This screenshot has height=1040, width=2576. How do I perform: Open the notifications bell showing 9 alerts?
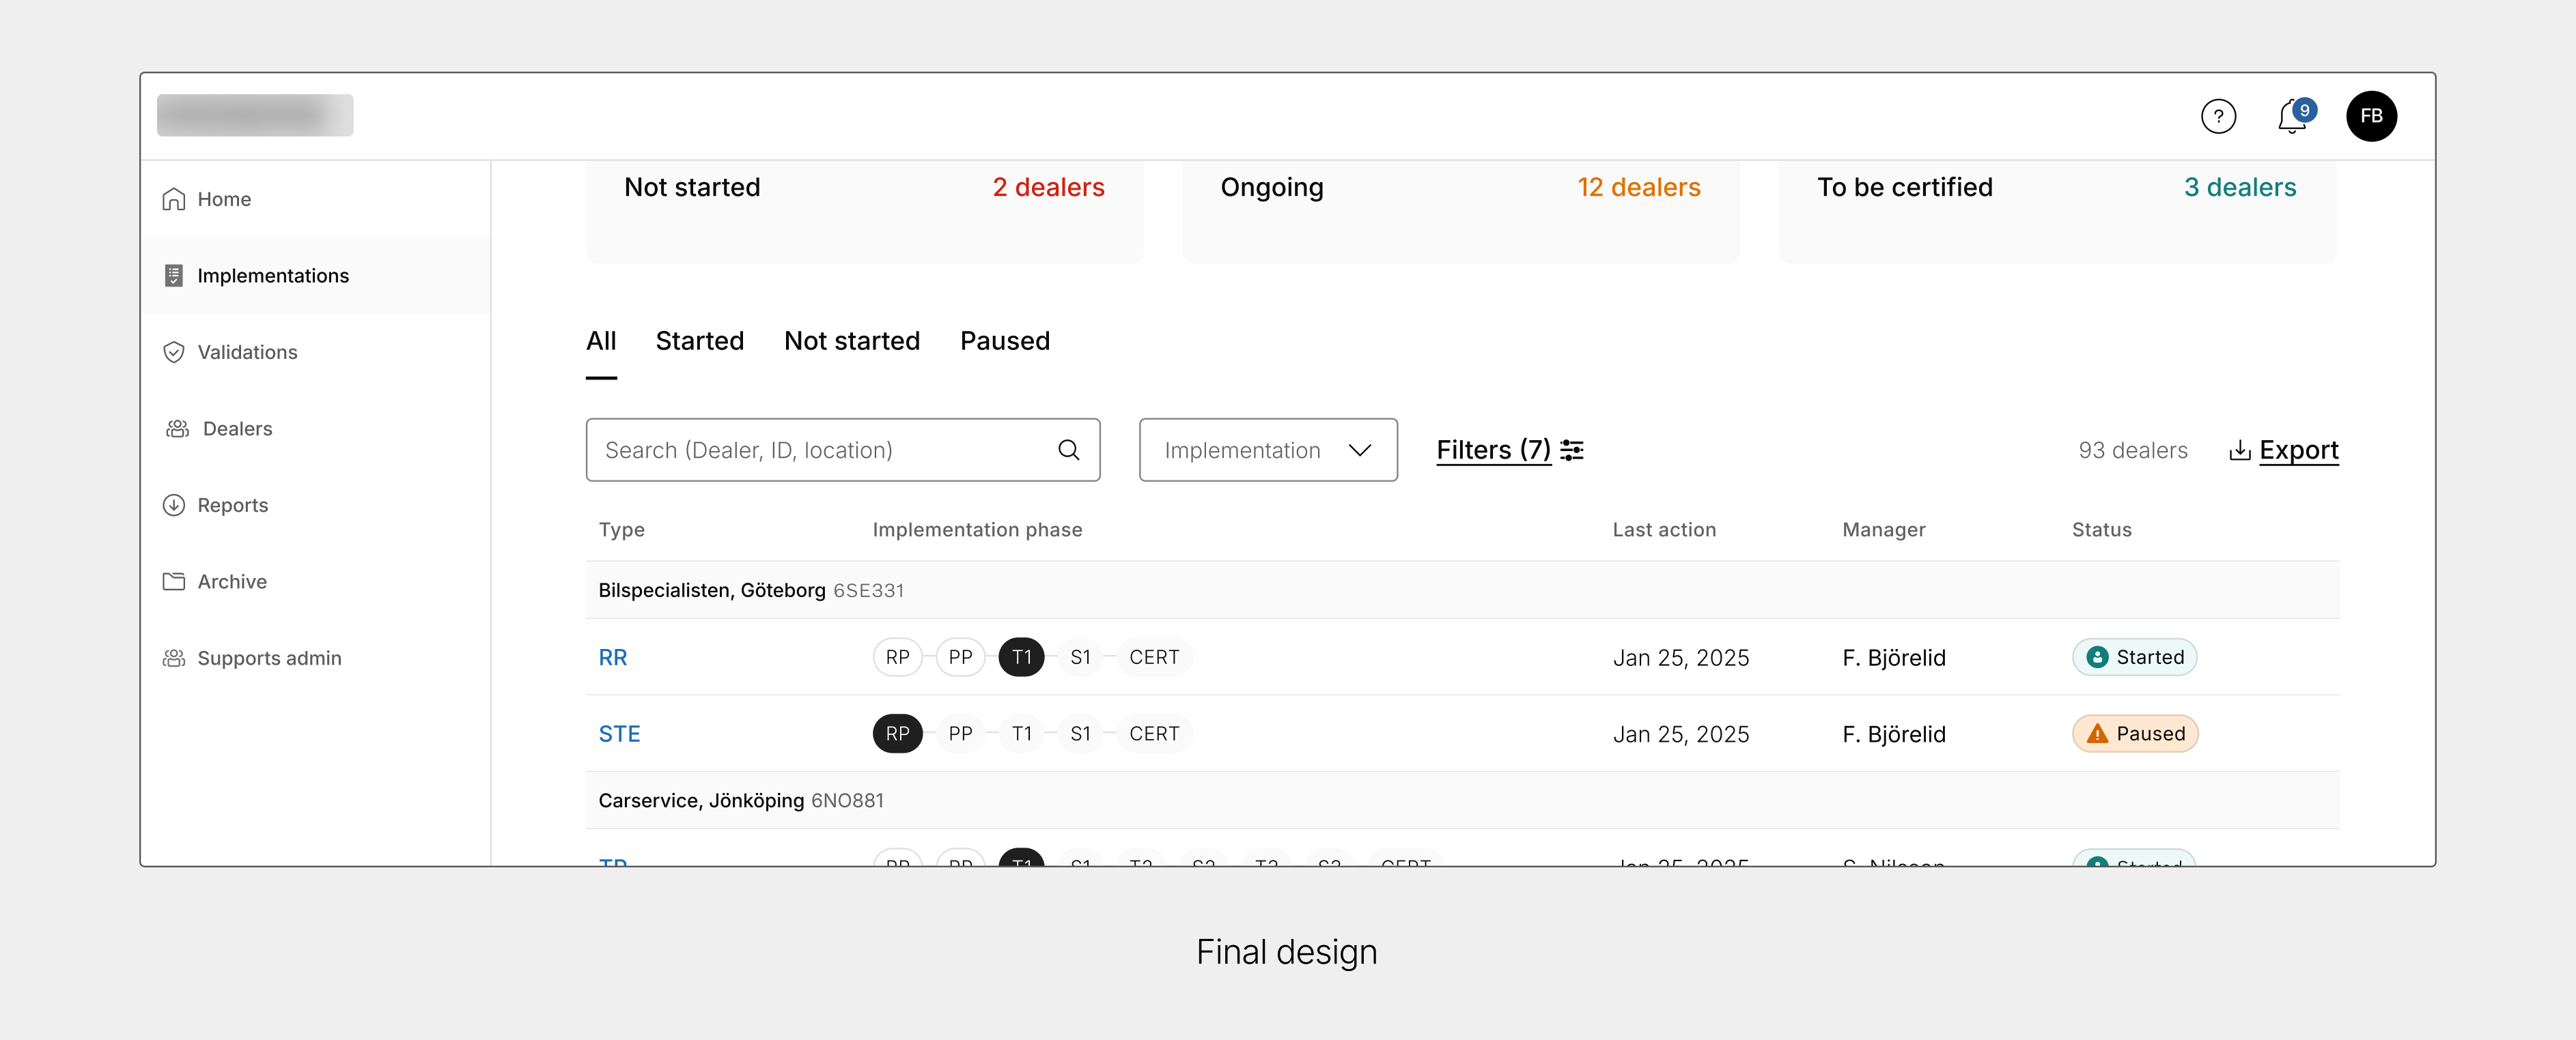click(2290, 116)
